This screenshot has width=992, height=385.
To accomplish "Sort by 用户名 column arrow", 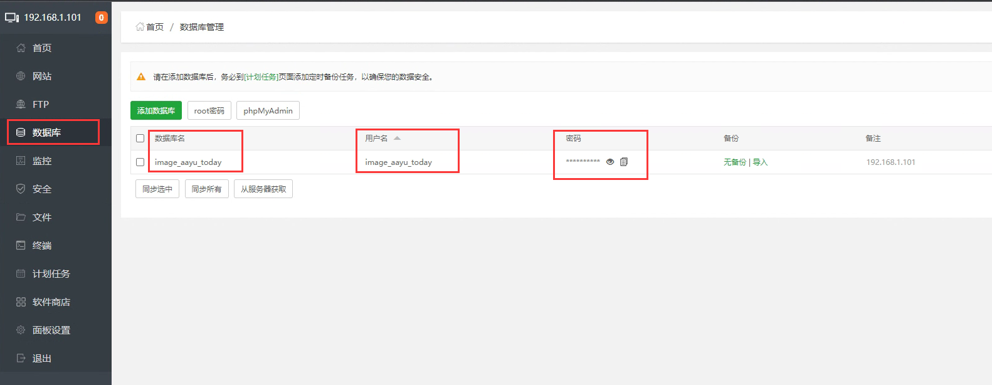I will coord(397,139).
